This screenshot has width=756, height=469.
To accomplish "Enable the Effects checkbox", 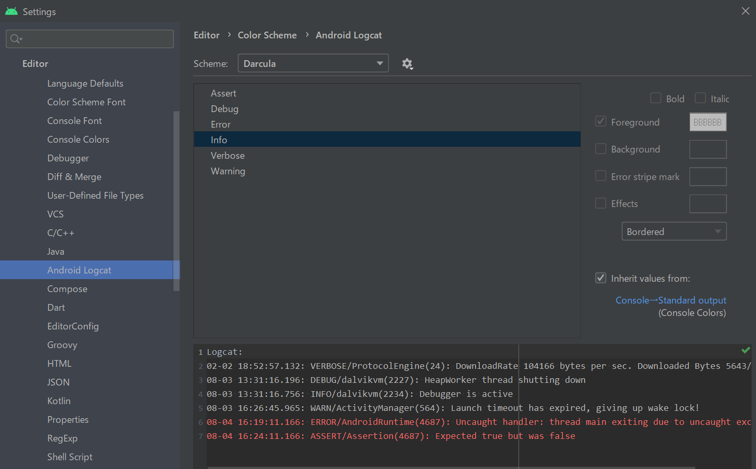I will [x=601, y=203].
